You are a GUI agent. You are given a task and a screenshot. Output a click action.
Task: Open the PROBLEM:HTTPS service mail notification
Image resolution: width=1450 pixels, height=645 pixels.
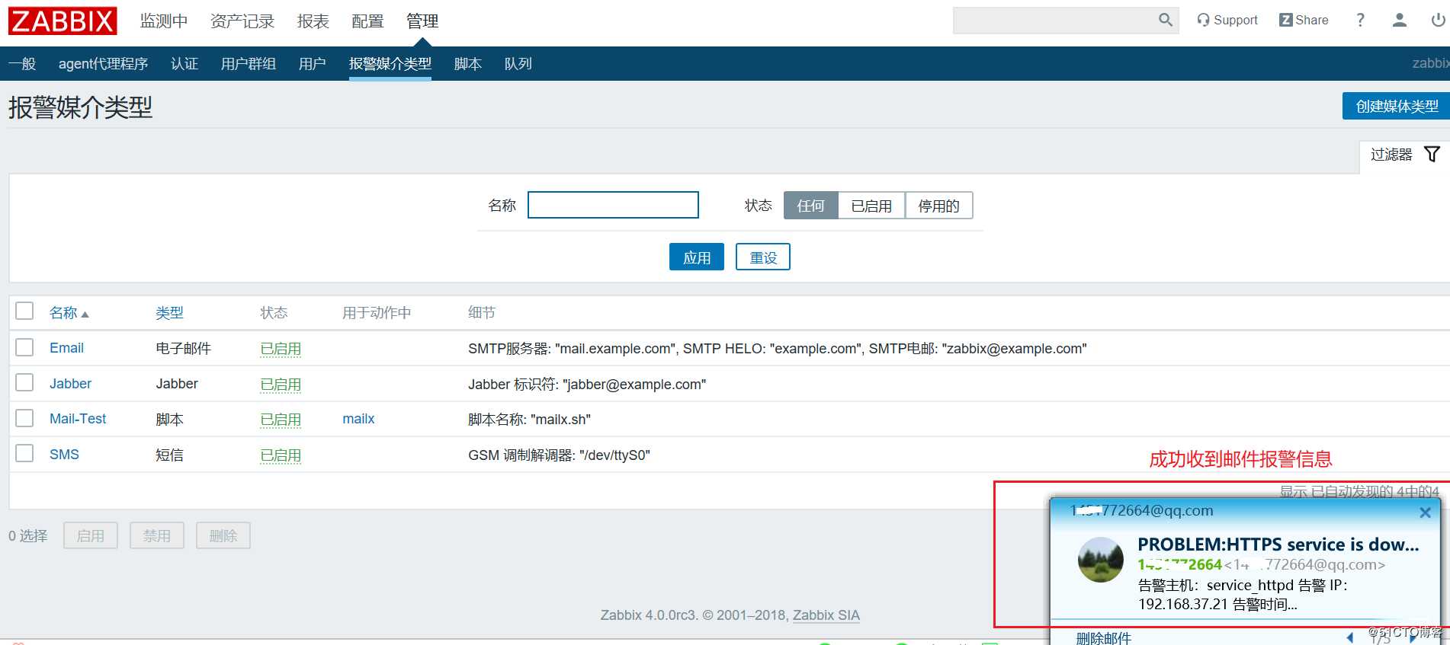(x=1278, y=544)
